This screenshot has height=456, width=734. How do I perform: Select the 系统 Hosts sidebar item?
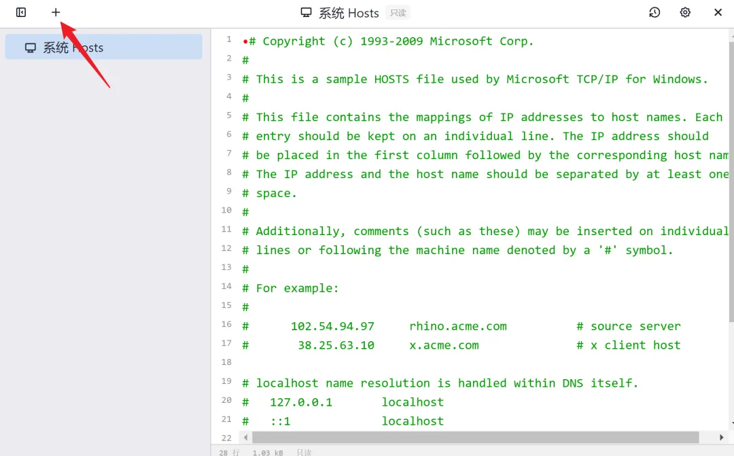[104, 48]
